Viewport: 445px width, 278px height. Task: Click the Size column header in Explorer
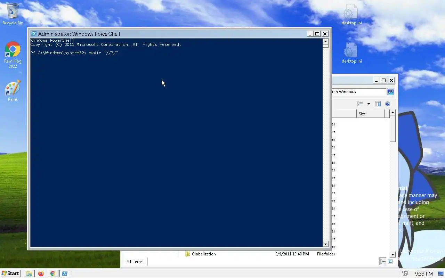coord(370,114)
